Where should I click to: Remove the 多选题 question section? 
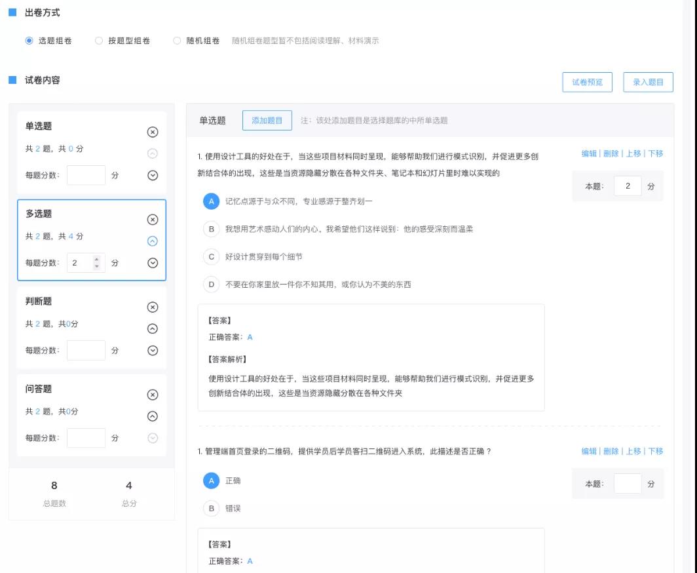tap(152, 219)
